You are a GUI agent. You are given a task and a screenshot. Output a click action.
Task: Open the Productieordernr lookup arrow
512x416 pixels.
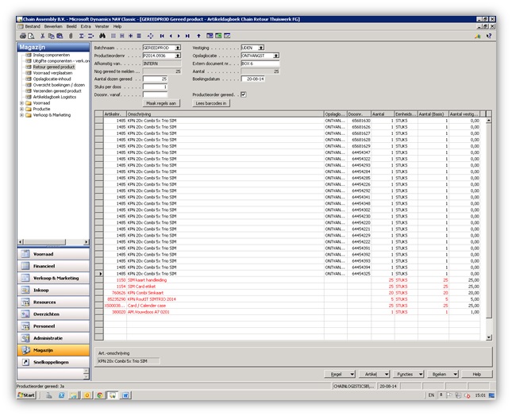tap(178, 56)
